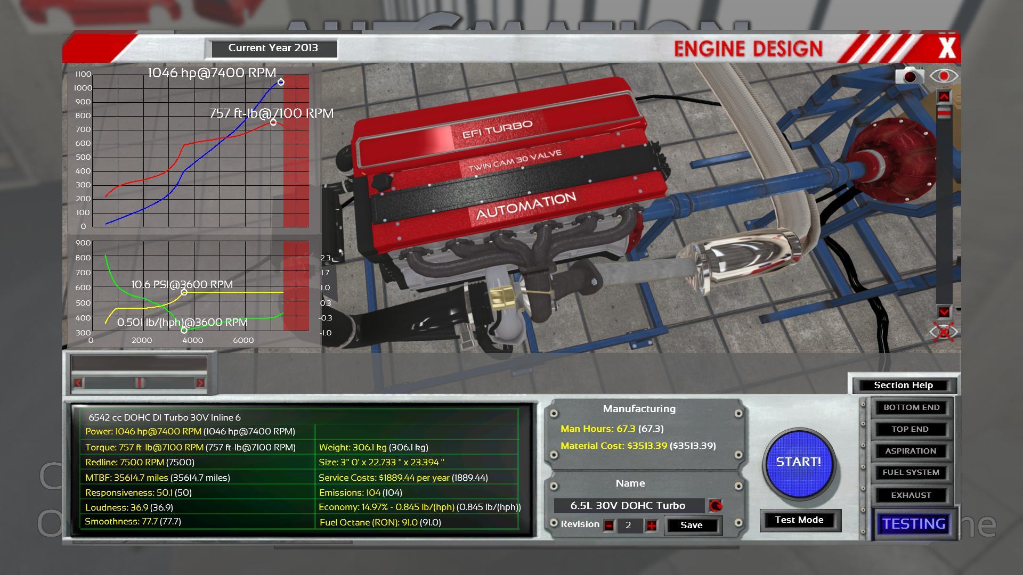The image size is (1023, 575).
Task: Click the up arrow on vertical slider
Action: (944, 96)
